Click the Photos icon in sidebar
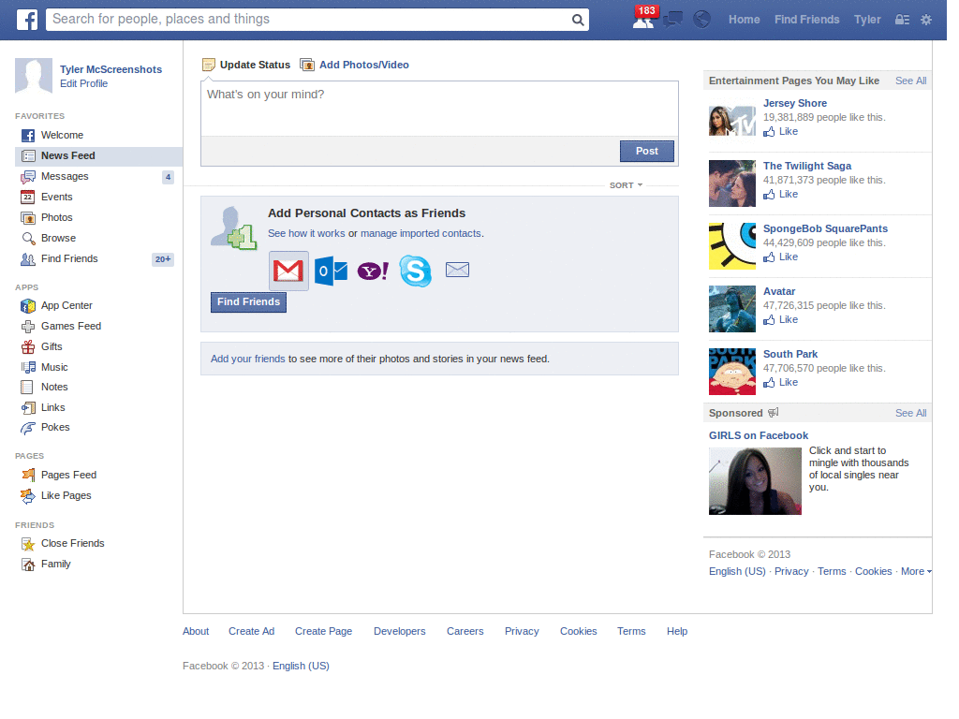 tap(27, 217)
